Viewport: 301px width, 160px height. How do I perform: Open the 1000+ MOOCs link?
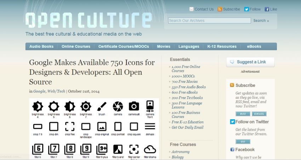tap(183, 76)
